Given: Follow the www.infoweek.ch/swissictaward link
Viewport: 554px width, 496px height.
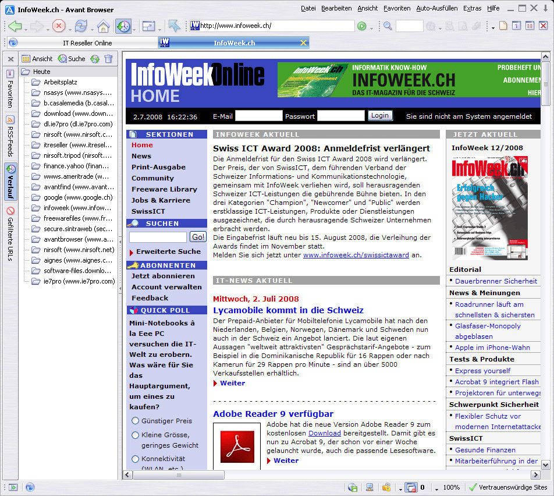Looking at the screenshot, I should (356, 255).
